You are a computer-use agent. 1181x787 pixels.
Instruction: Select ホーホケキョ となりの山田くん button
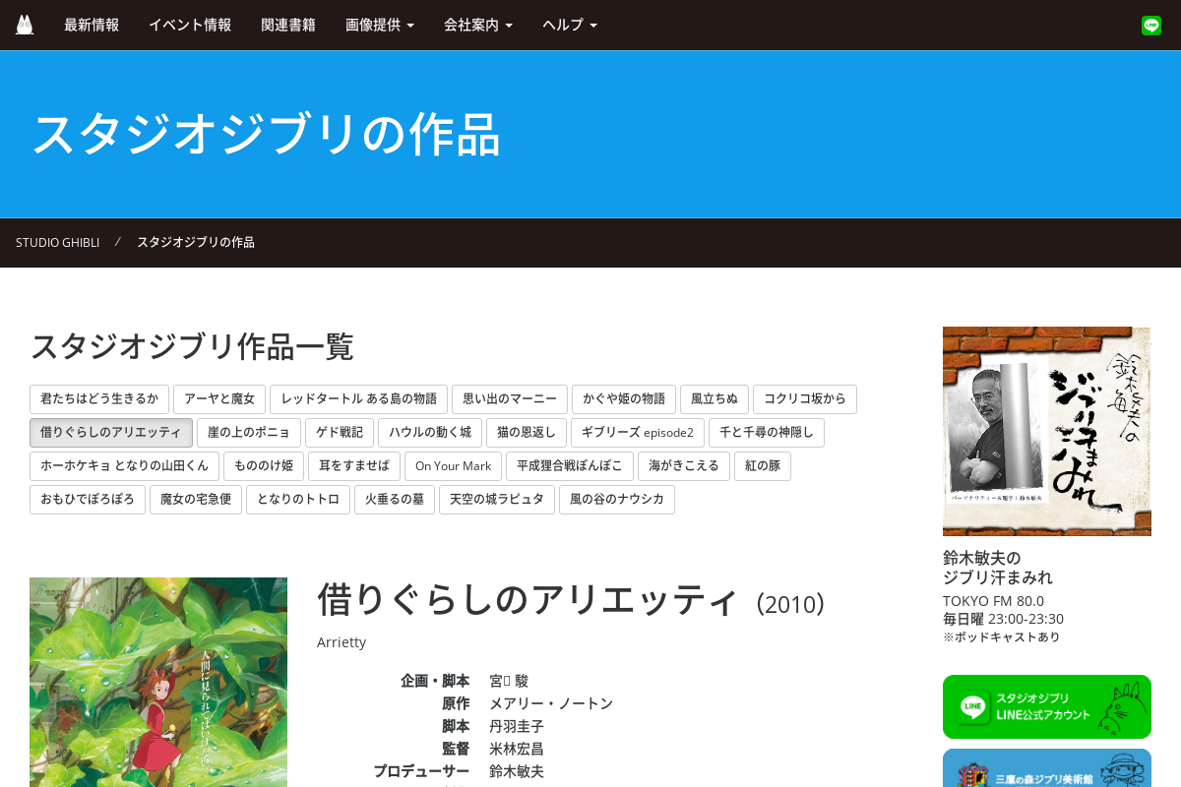(124, 466)
